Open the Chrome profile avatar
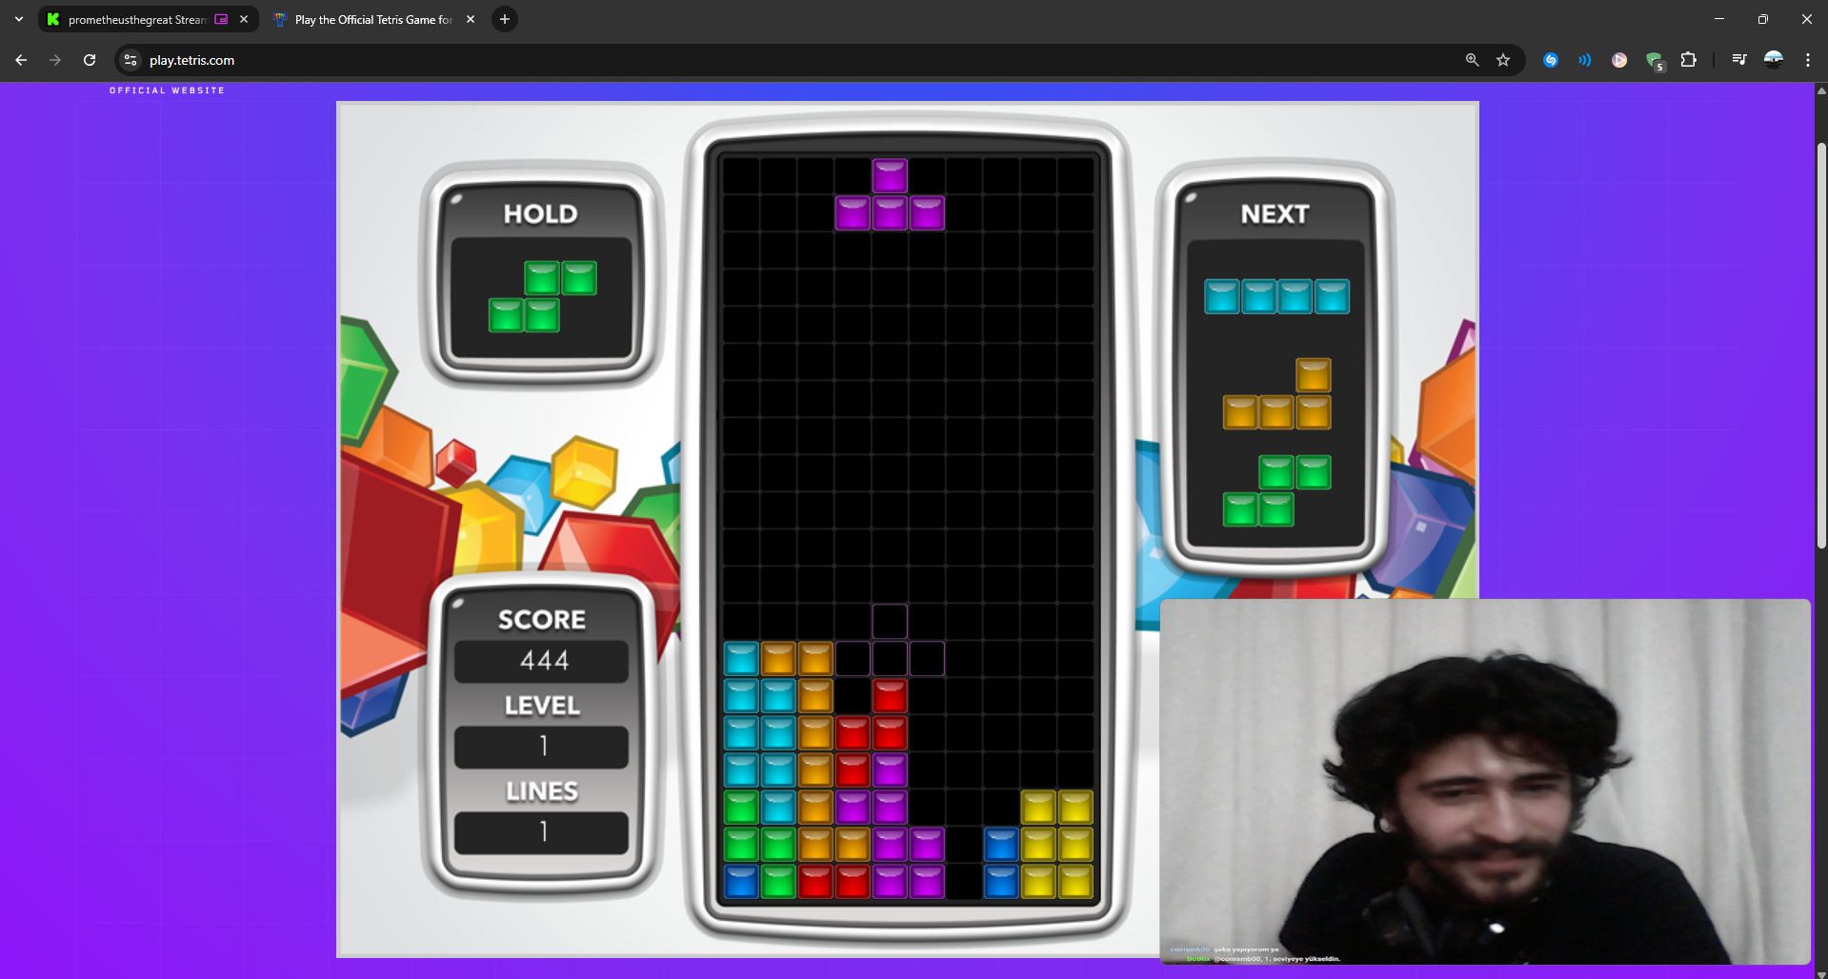 (1774, 60)
